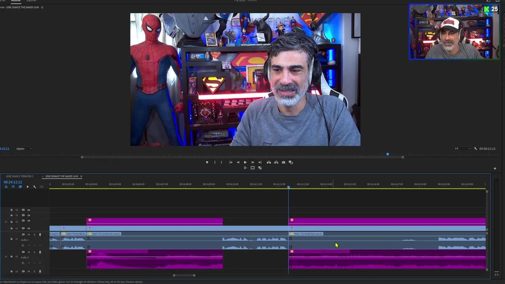Add a marker using the timeline marker icon
505x284 pixels.
(x=28, y=187)
